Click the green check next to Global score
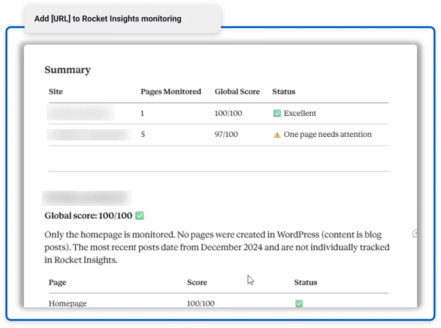Image resolution: width=441 pixels, height=328 pixels. click(x=140, y=216)
